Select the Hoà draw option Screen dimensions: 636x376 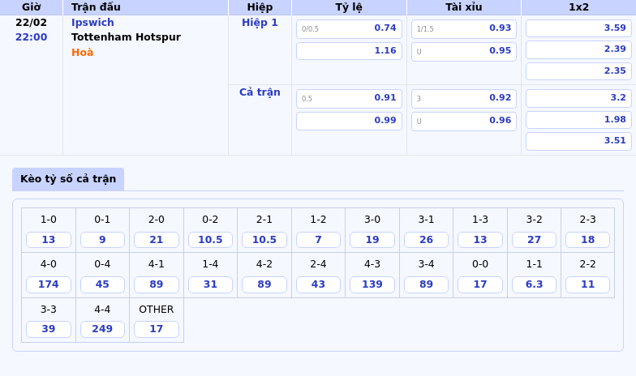click(x=82, y=53)
